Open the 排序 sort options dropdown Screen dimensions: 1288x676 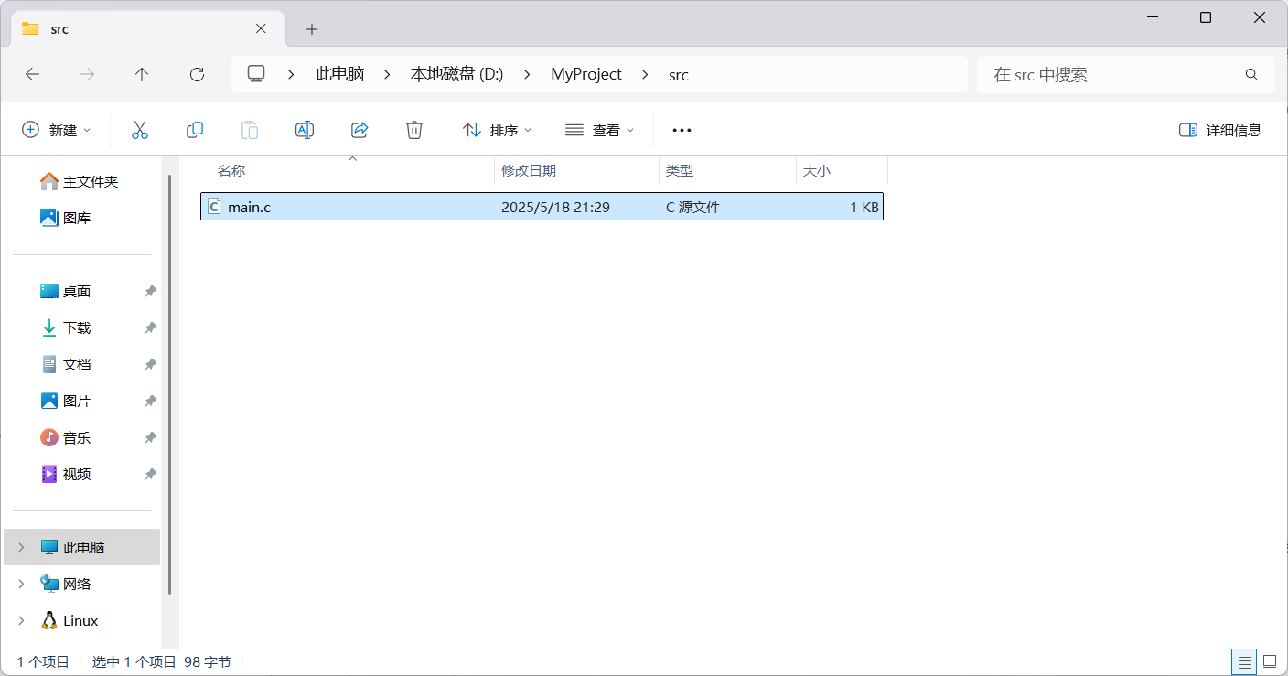497,129
